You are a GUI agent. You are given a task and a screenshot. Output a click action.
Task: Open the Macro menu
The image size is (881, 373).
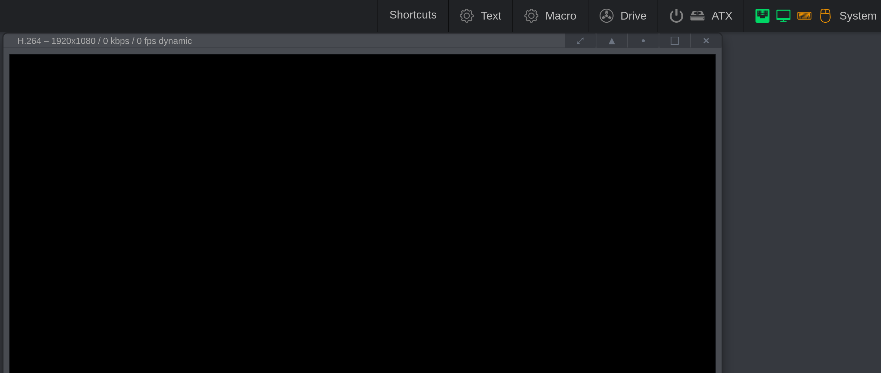[x=550, y=16]
